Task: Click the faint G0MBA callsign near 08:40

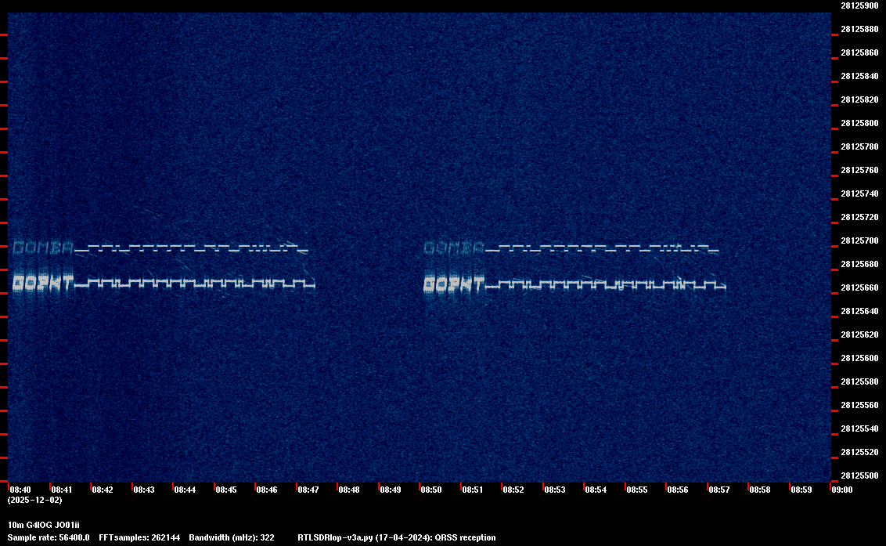Action: click(x=43, y=248)
